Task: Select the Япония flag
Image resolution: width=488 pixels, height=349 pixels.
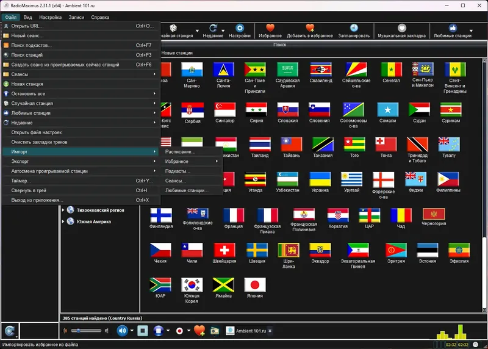Action: coord(255,285)
